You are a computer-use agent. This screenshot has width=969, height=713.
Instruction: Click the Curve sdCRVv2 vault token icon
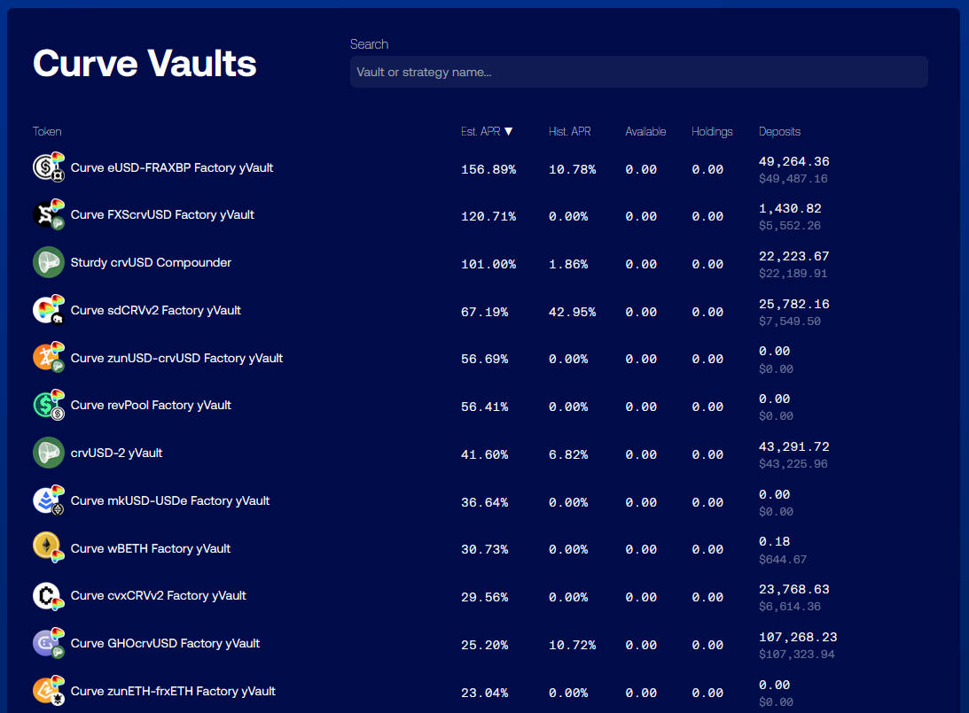pos(48,310)
